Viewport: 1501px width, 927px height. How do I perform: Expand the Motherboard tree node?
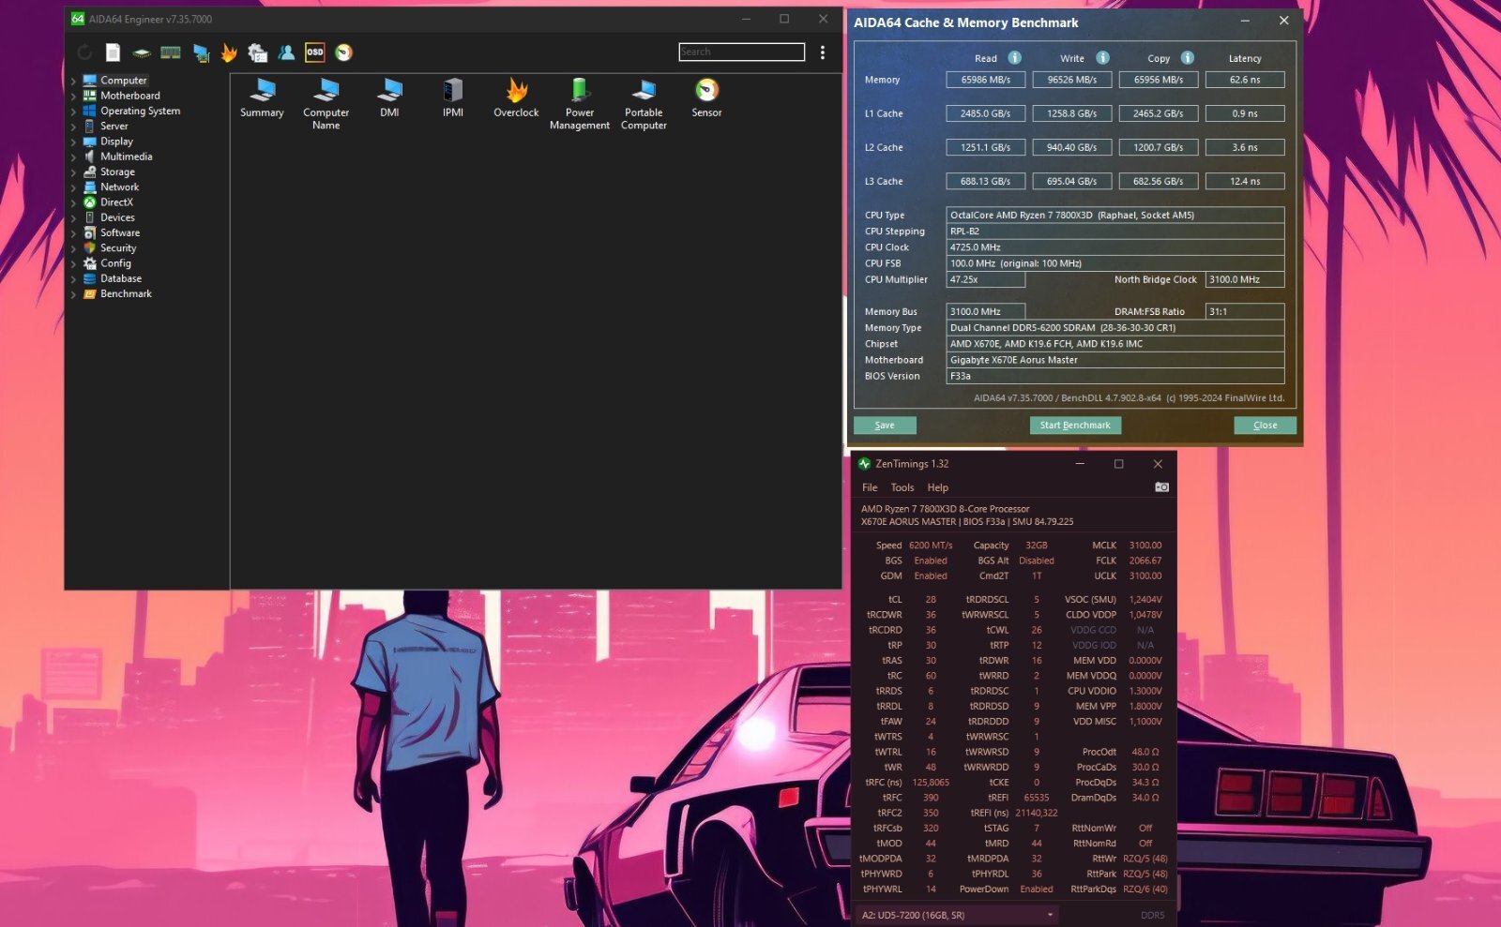point(73,96)
